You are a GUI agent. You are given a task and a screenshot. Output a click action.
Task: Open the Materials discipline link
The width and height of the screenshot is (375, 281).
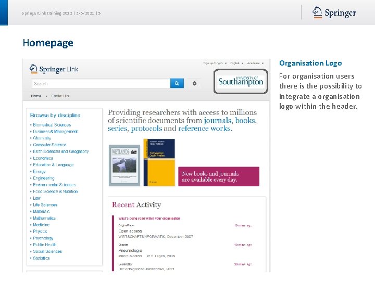(x=41, y=211)
